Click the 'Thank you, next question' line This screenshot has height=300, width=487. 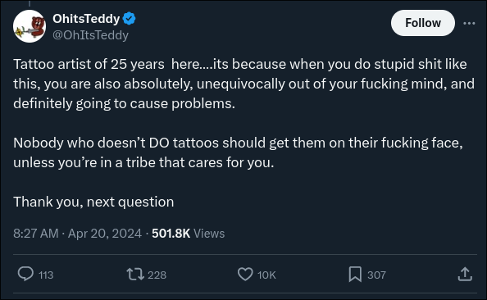93,202
